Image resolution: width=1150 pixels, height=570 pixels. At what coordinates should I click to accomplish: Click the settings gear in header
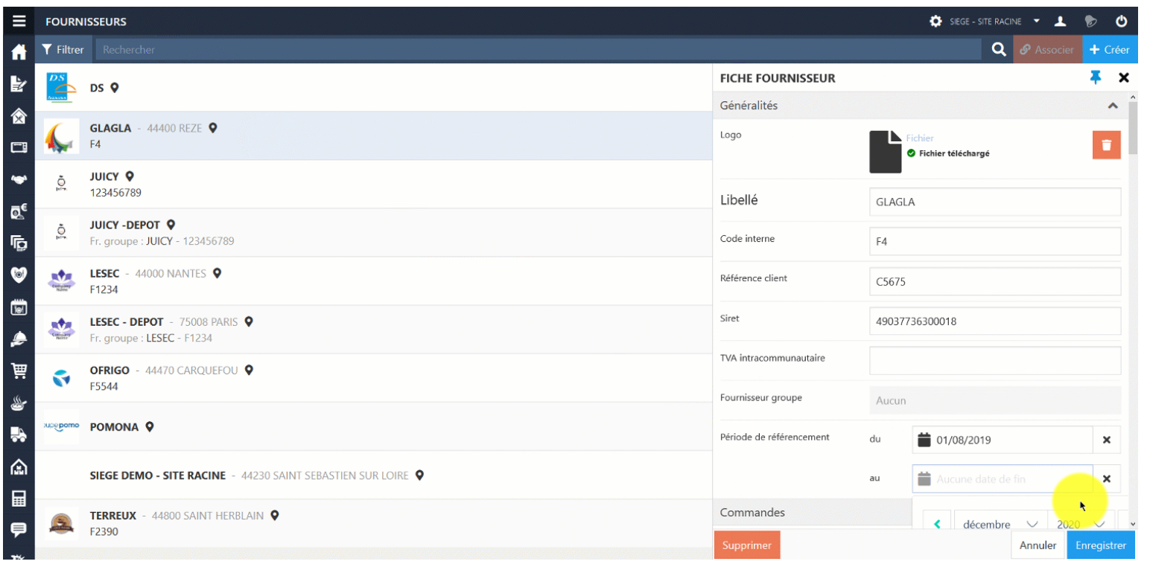coord(935,22)
